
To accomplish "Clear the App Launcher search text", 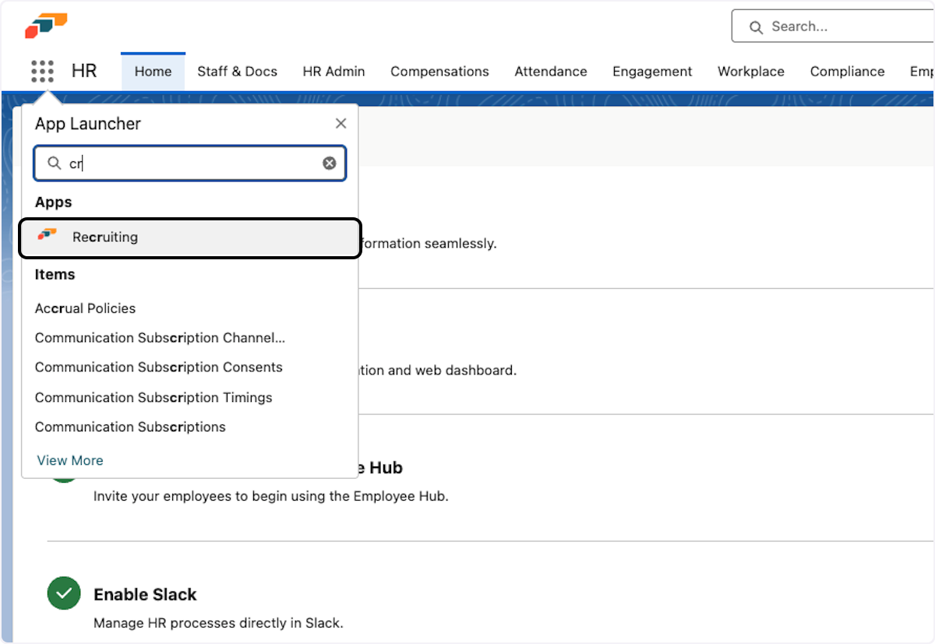I will click(330, 164).
